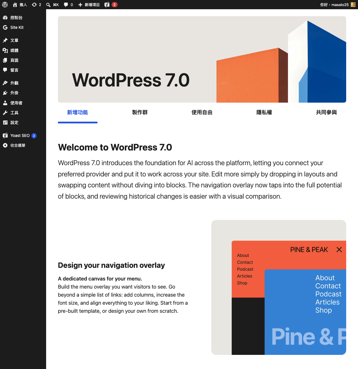Click the 外掛 plugins icon
358x369 pixels.
click(x=5, y=93)
